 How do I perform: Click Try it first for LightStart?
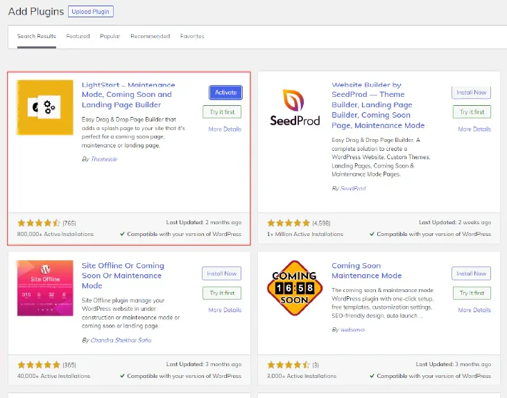point(222,112)
